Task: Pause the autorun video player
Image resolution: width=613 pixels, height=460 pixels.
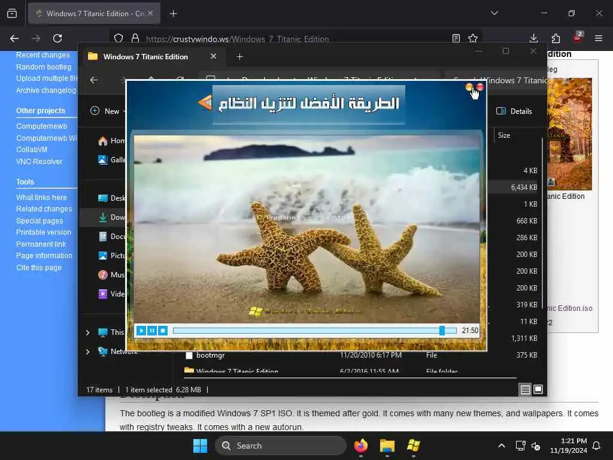Action: [x=152, y=331]
